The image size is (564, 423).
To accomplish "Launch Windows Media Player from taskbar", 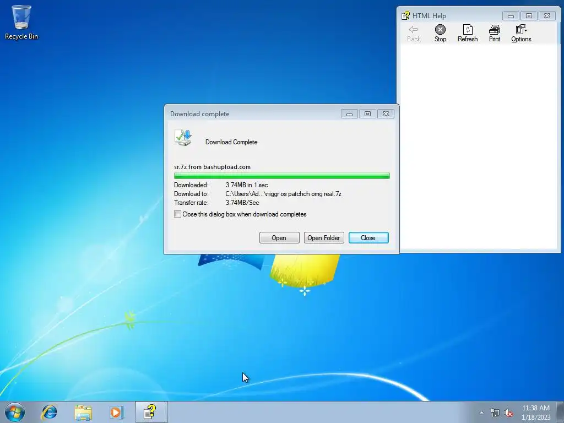I will pyautogui.click(x=117, y=412).
